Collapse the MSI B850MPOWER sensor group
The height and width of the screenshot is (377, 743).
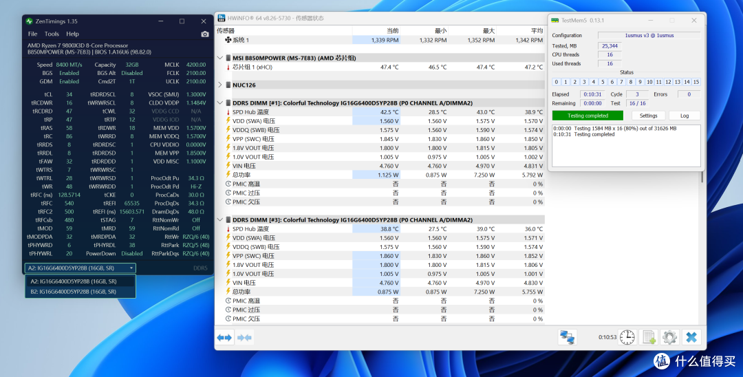point(220,58)
